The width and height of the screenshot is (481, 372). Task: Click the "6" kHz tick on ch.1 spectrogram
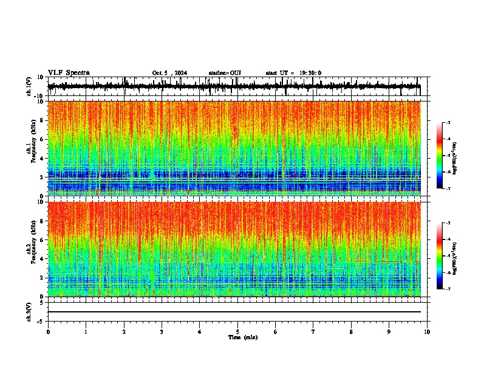43,139
